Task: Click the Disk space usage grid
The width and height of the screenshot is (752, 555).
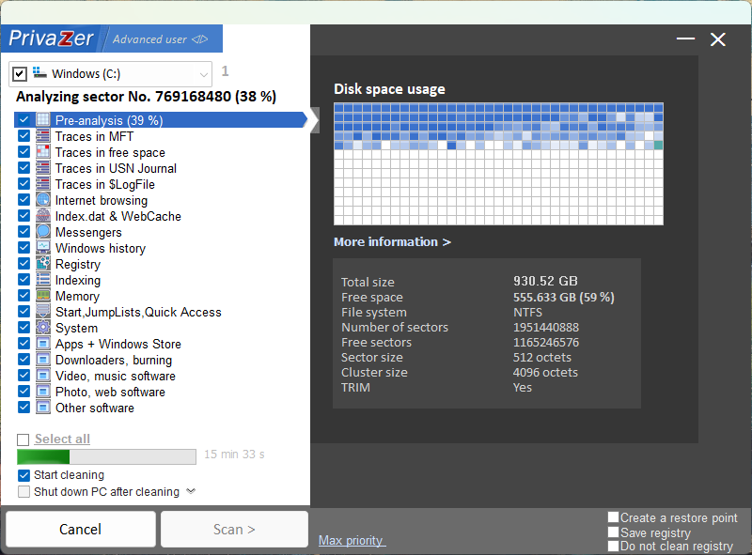Action: click(x=498, y=164)
